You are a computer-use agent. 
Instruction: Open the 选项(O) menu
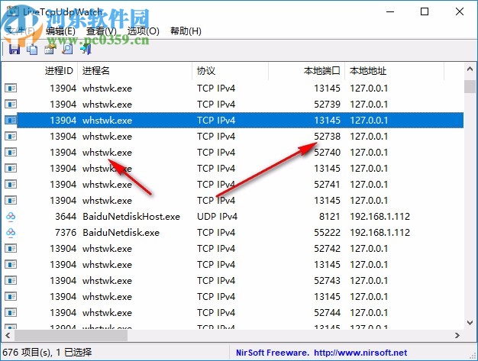click(144, 31)
